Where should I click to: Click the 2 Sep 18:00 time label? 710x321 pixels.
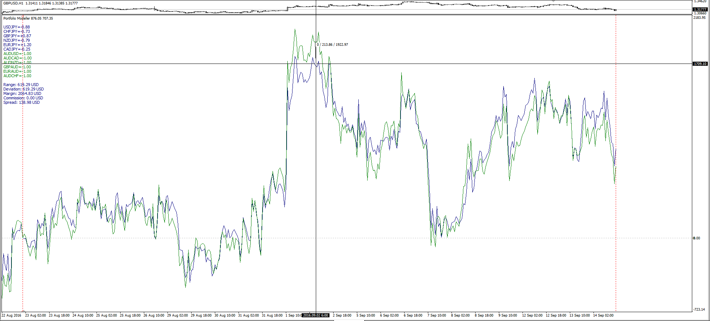(342, 315)
